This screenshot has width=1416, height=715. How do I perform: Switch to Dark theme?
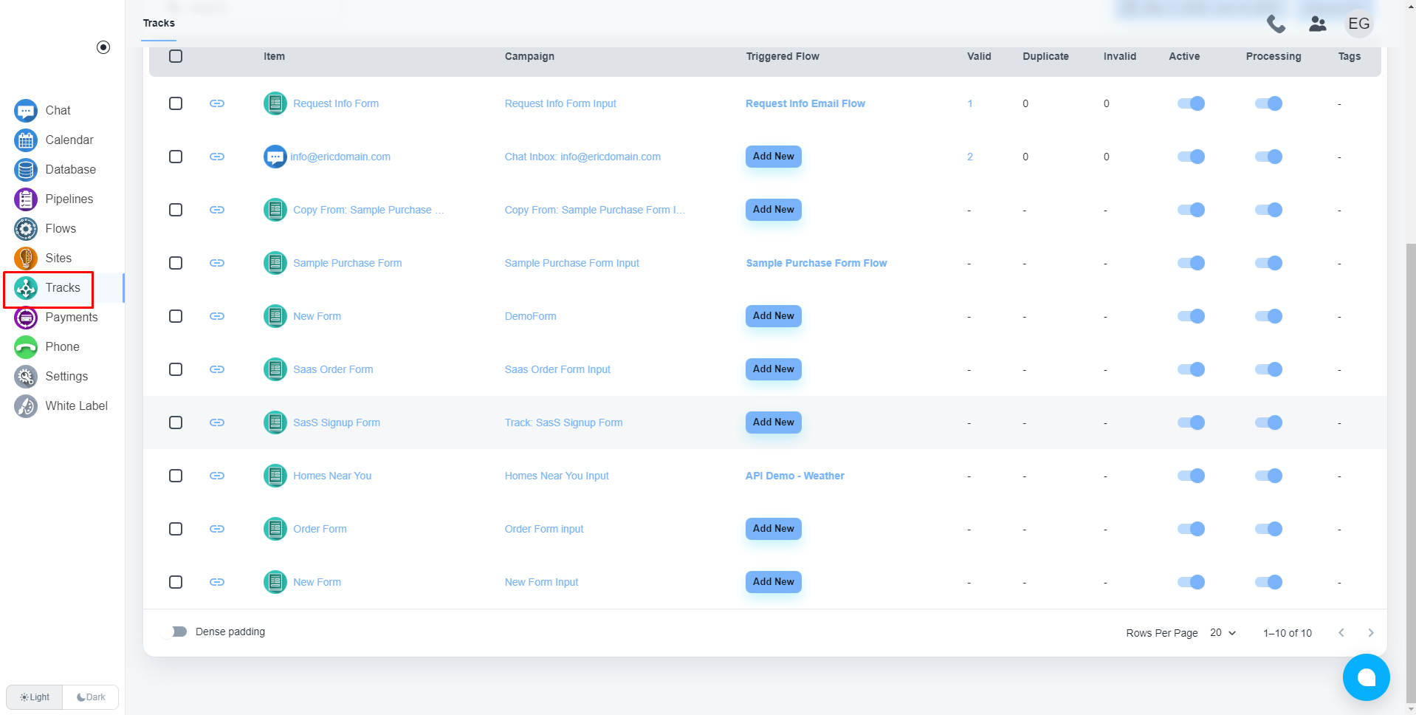pos(91,697)
